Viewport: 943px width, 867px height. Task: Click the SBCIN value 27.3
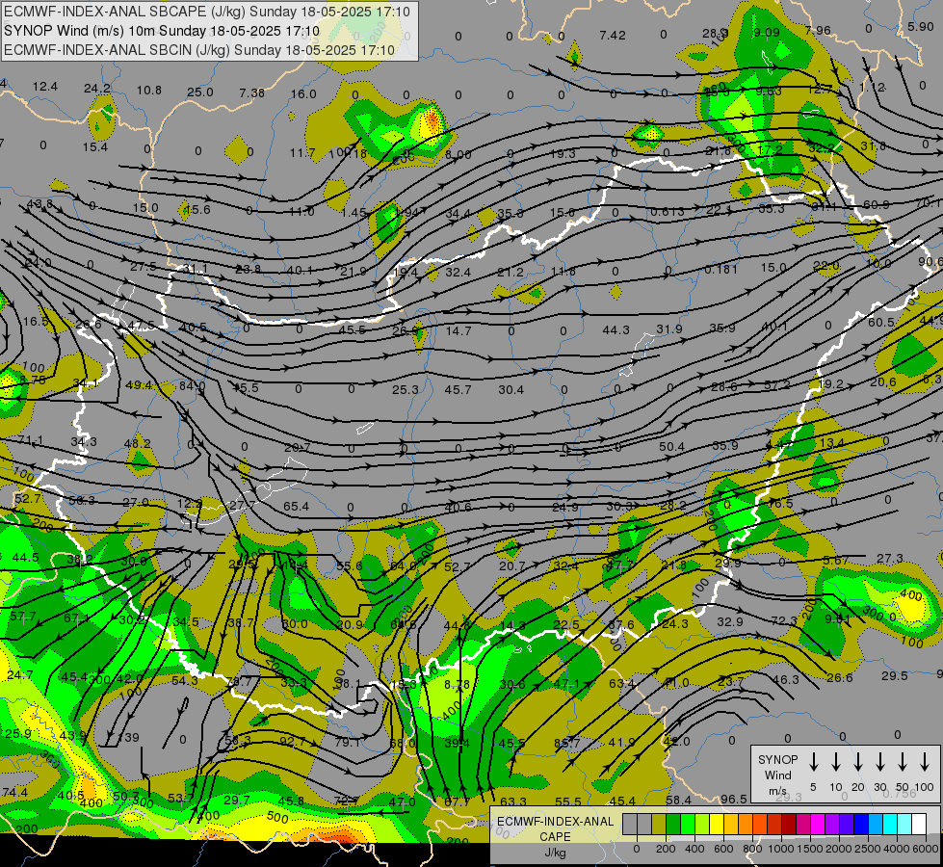click(x=889, y=559)
